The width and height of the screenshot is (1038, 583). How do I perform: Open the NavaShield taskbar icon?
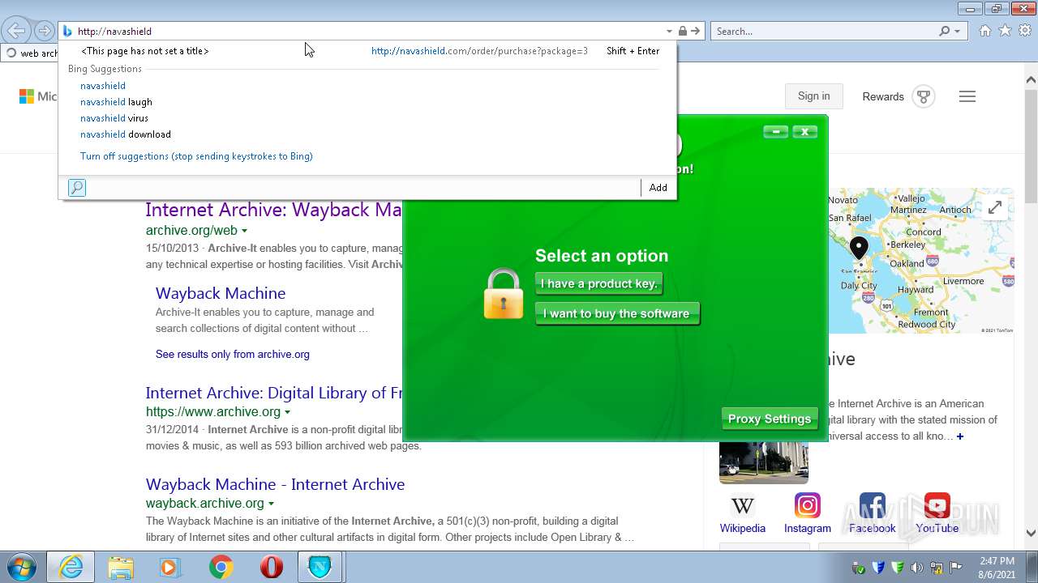(x=320, y=567)
